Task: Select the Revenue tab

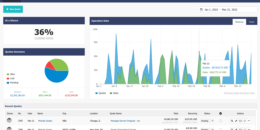Action: coord(239,22)
